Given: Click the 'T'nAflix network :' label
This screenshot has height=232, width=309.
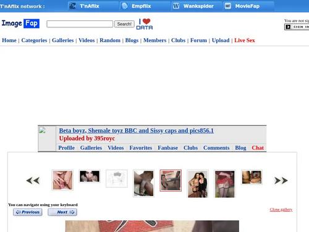Looking at the screenshot, I should point(22,6).
